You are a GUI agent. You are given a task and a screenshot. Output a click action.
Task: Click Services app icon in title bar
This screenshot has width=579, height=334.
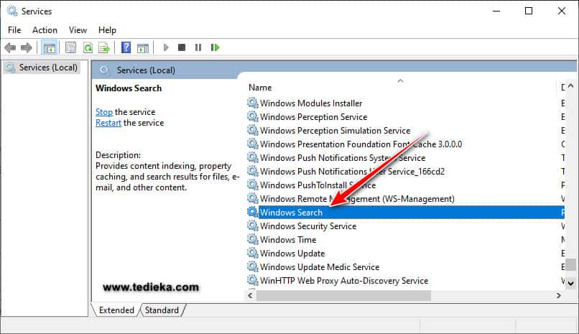point(12,11)
